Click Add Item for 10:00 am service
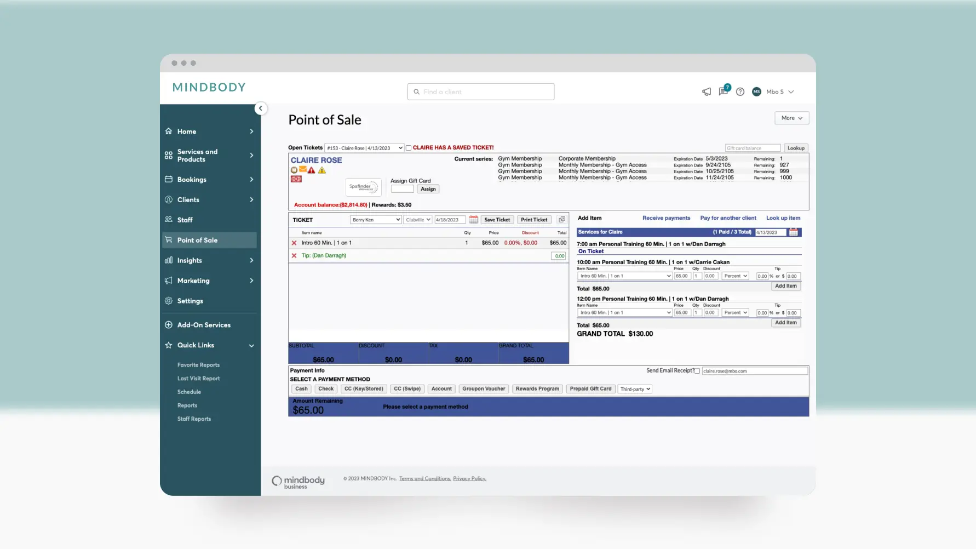Viewport: 976px width, 549px height. [786, 286]
